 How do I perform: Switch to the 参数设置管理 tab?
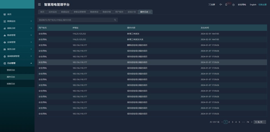(80, 12)
